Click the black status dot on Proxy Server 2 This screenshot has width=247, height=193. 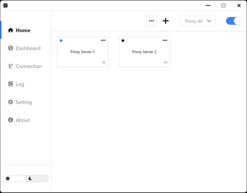tap(123, 40)
